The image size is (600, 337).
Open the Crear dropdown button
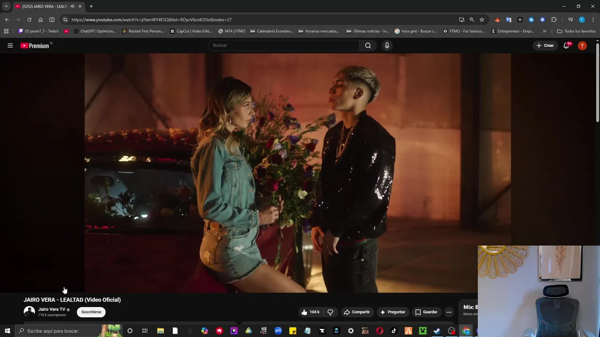coord(545,45)
